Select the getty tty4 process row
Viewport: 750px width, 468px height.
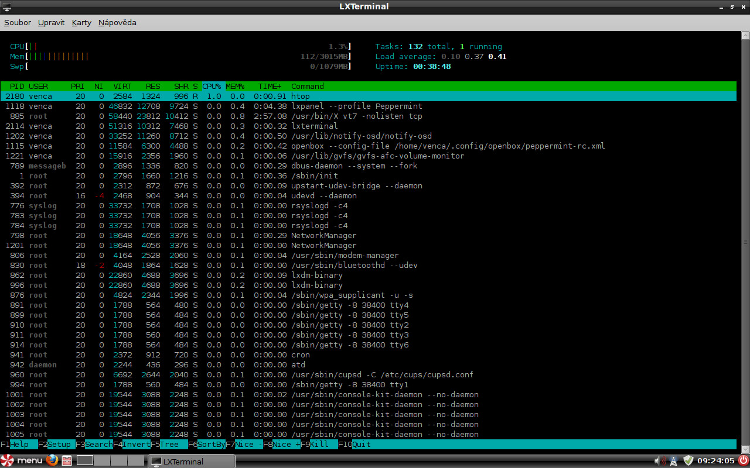368,305
